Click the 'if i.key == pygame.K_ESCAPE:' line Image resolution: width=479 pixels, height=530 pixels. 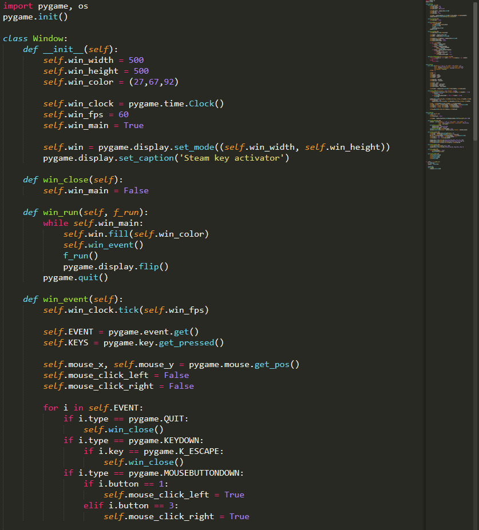(x=153, y=451)
